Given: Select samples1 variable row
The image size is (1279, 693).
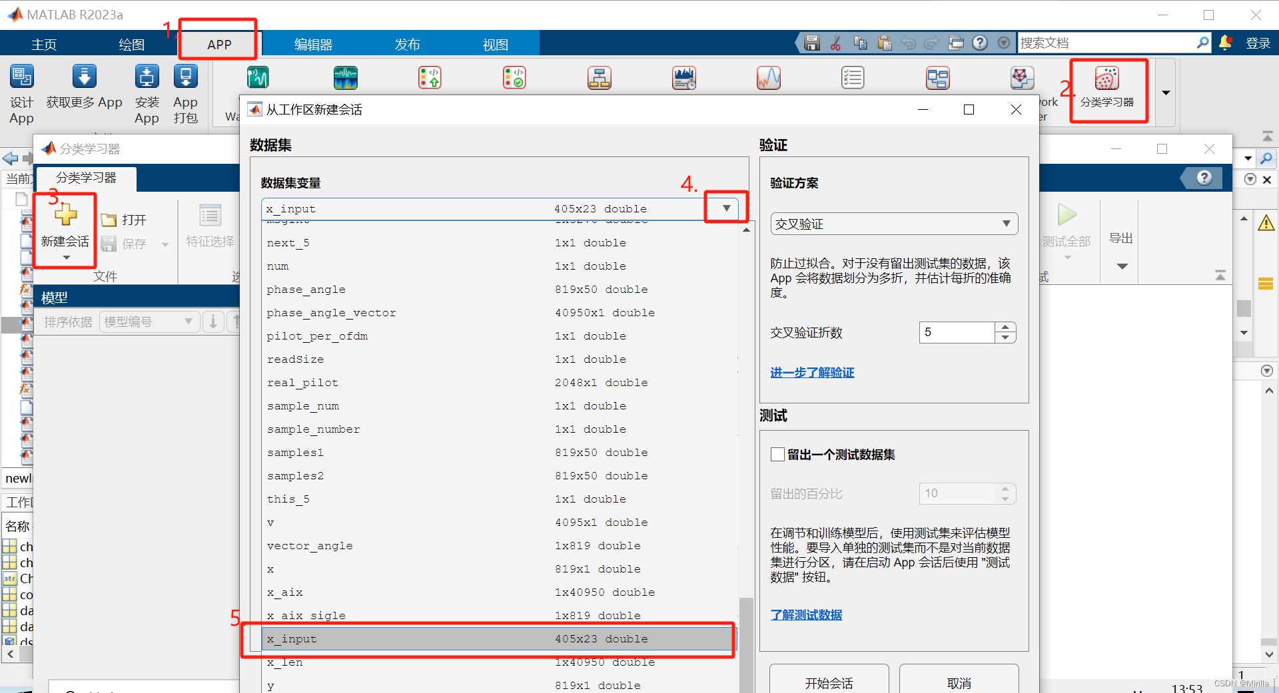Looking at the screenshot, I should (500, 453).
